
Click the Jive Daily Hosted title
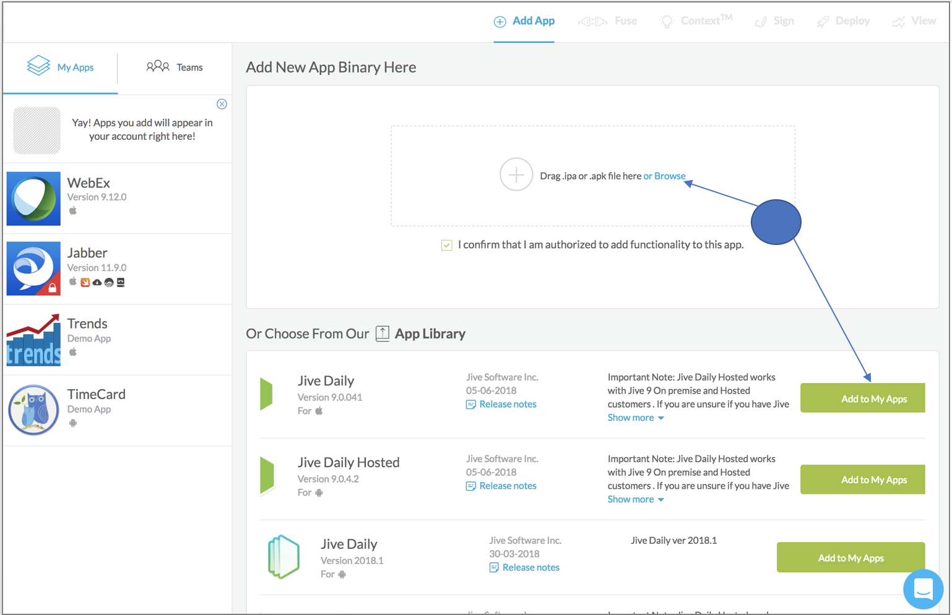(x=348, y=462)
